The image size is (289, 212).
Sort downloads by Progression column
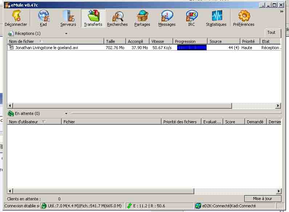[190, 41]
